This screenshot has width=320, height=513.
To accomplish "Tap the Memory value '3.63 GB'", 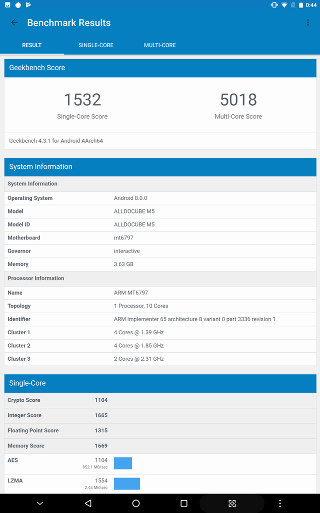I will [124, 264].
